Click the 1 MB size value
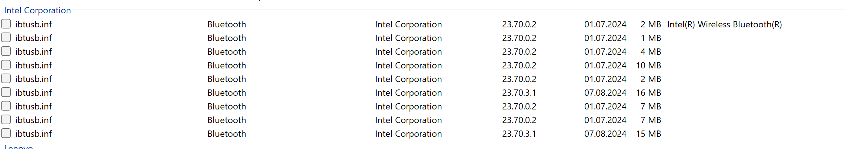Viewport: 845px width, 149px height. 651,38
